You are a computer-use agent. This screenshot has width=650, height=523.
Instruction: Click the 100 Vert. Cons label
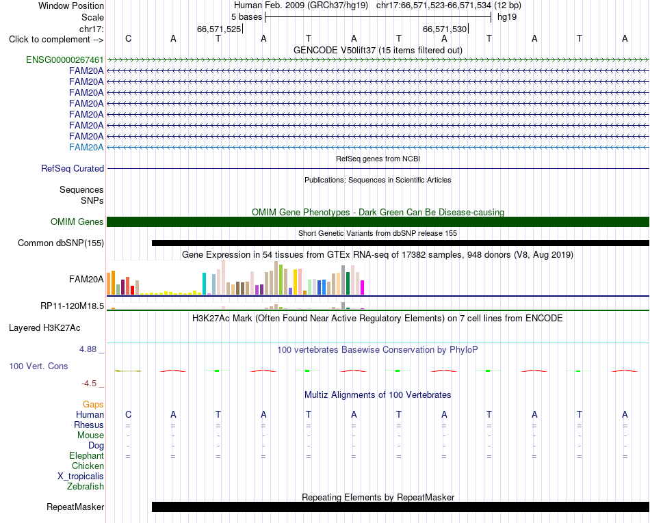(x=38, y=366)
